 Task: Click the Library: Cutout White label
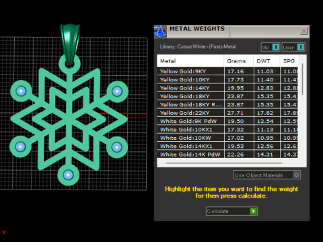(x=198, y=46)
